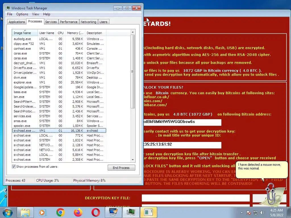Select the svchosd.exe process row
Screen dimensions: 291x218
59,131
